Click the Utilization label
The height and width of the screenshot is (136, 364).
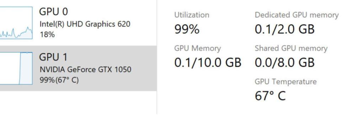192,15
